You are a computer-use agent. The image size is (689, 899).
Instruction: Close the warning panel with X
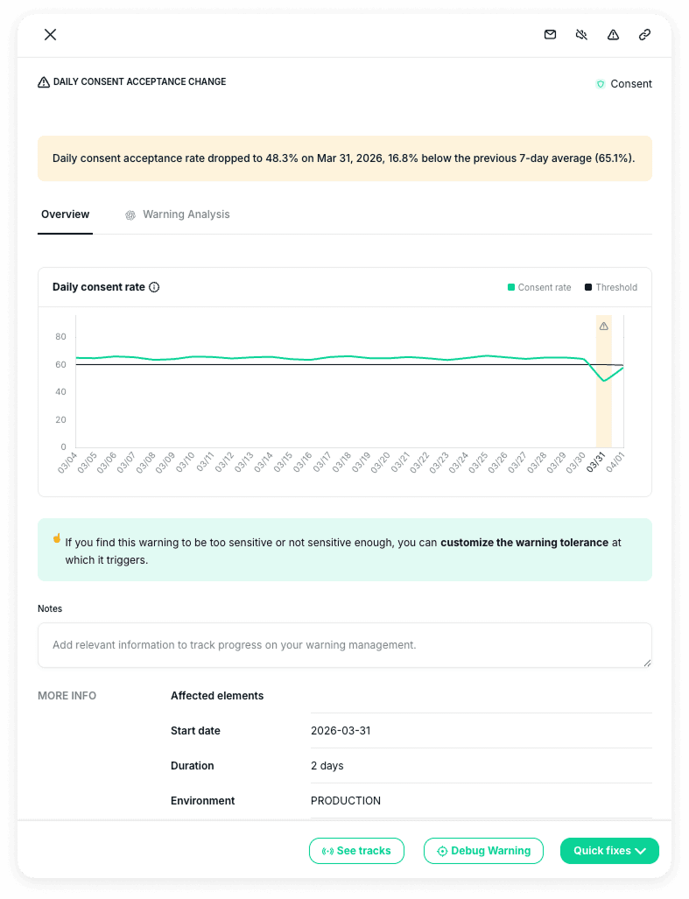(x=50, y=35)
